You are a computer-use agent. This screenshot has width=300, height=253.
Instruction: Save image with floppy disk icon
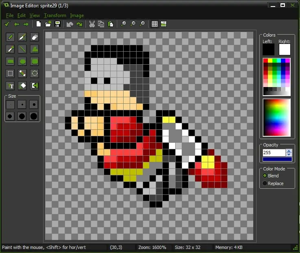[57, 24]
